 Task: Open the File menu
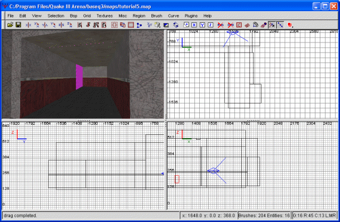coord(11,16)
